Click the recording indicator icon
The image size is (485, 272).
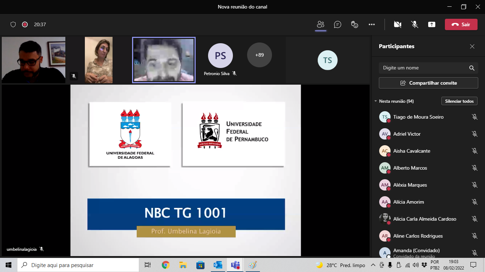coord(25,24)
